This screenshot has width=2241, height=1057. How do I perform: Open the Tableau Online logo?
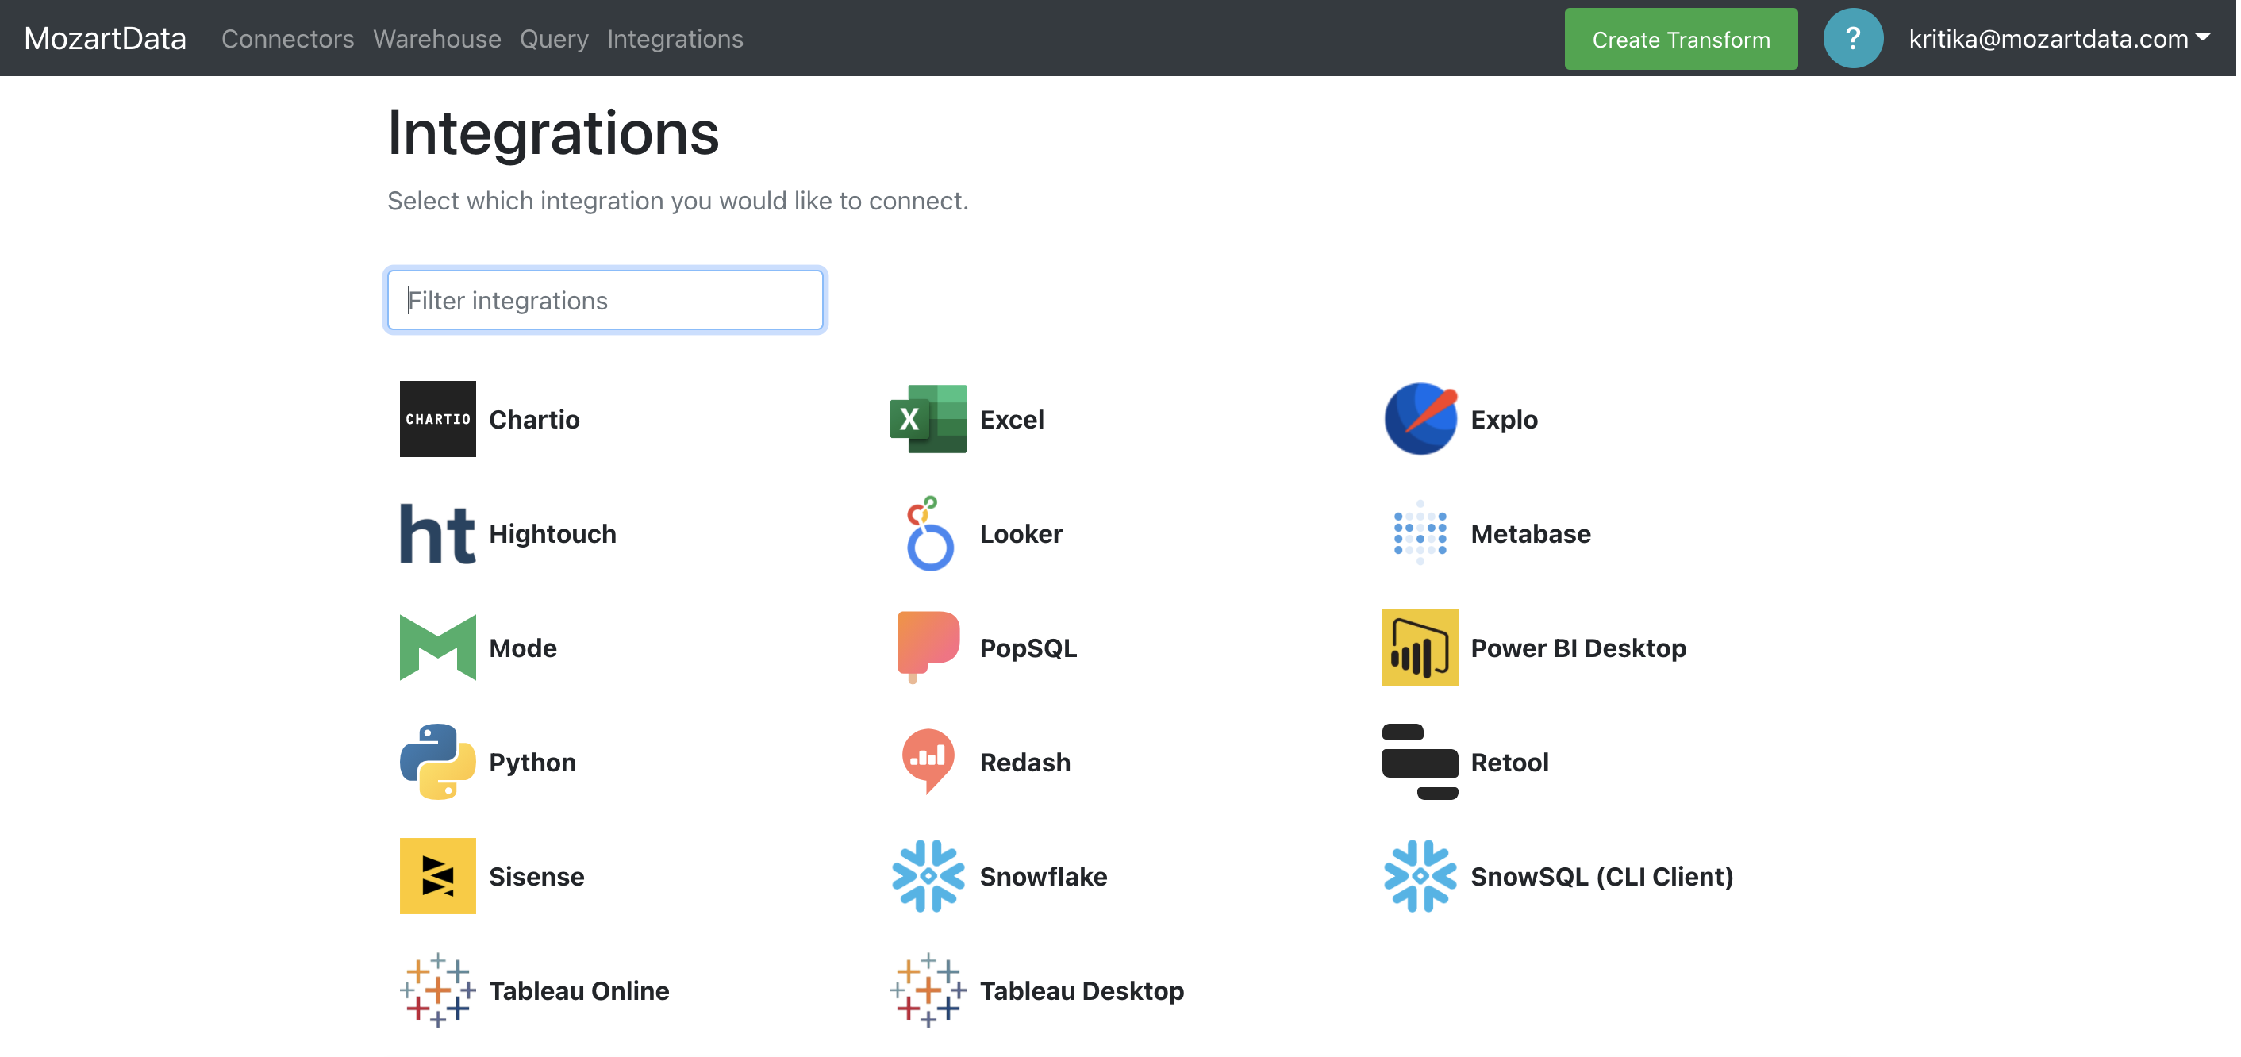(x=437, y=990)
